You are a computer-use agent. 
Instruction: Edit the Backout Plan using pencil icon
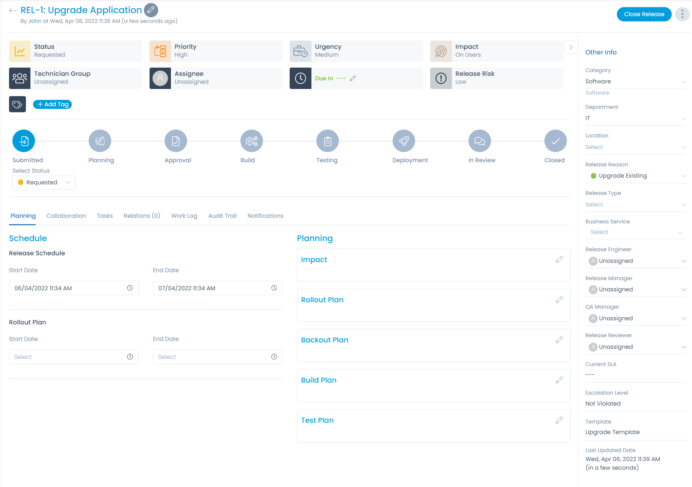tap(559, 340)
